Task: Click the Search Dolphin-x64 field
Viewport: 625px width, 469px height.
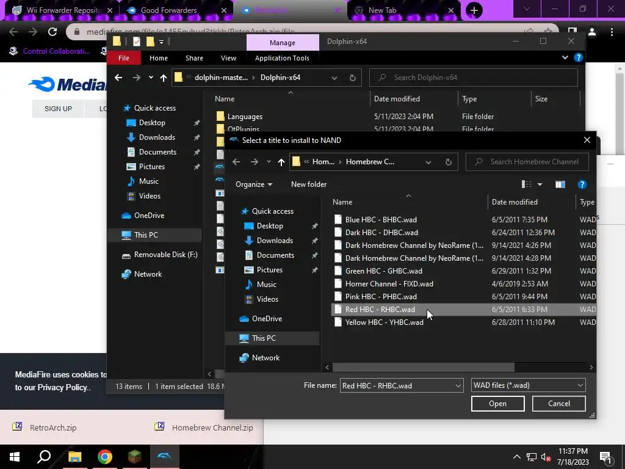Action: (x=473, y=78)
